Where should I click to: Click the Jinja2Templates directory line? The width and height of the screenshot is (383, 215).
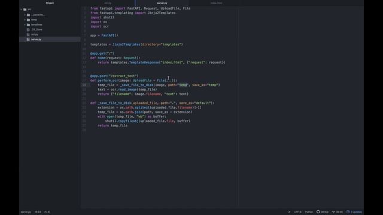point(136,44)
